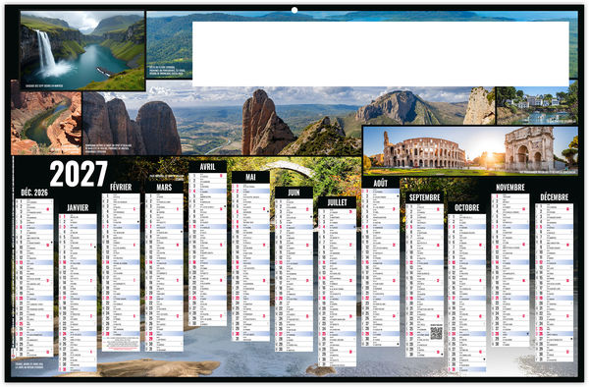
Task: Select the DÉCEMBRE month header
Action: (x=554, y=197)
